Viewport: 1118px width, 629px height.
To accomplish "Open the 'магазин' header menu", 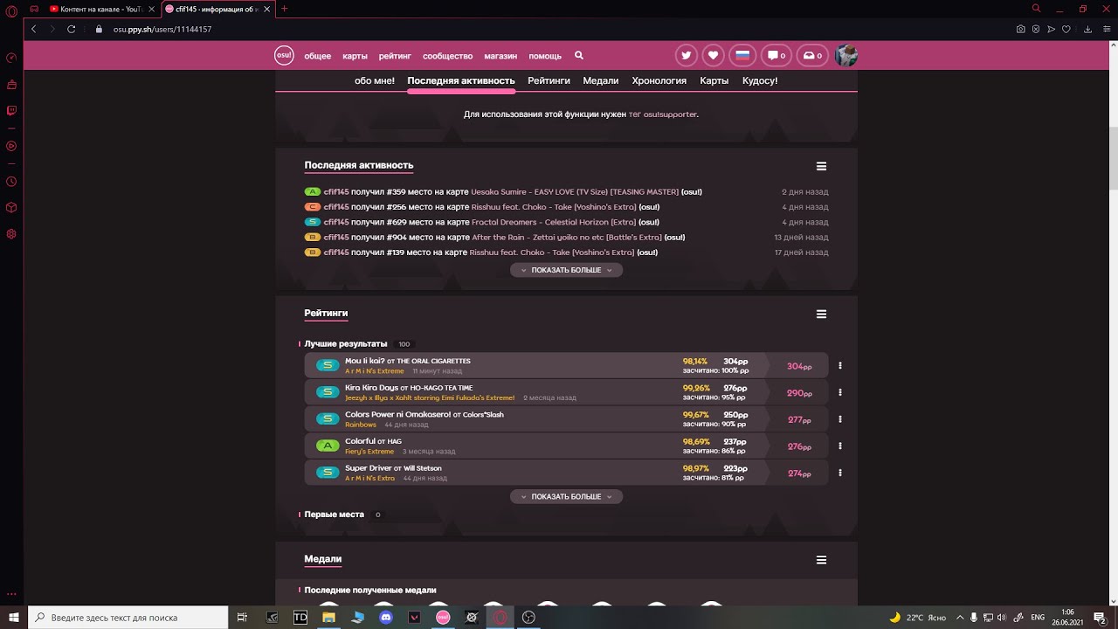I will 500,56.
